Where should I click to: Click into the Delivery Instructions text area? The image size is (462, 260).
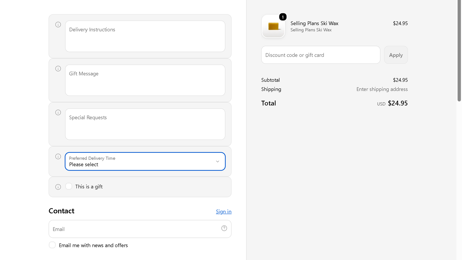tap(145, 36)
